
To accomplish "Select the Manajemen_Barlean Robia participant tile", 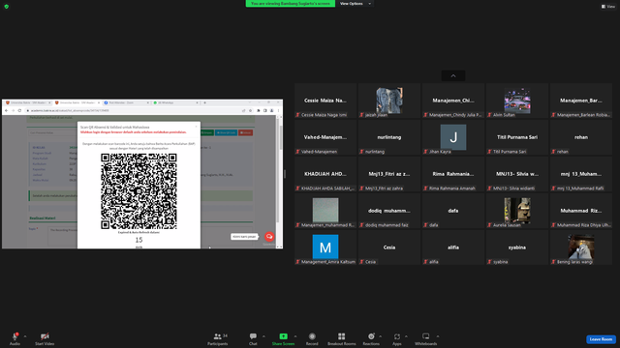I will click(x=581, y=101).
